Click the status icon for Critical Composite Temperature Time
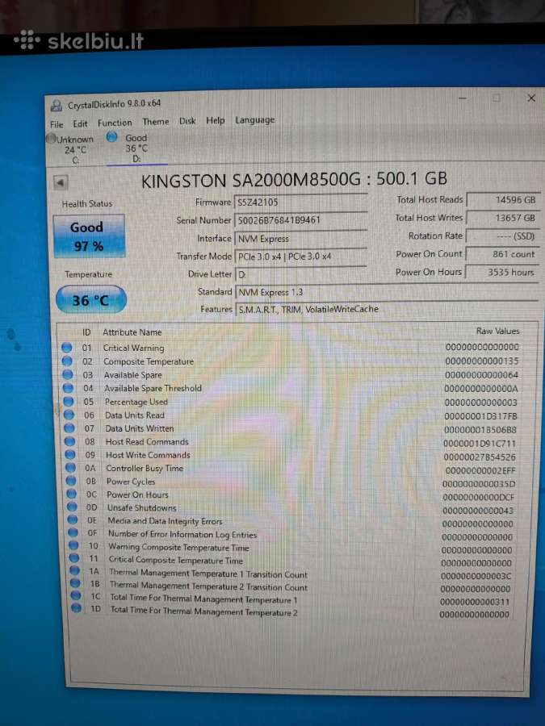This screenshot has width=545, height=726. pyautogui.click(x=74, y=558)
